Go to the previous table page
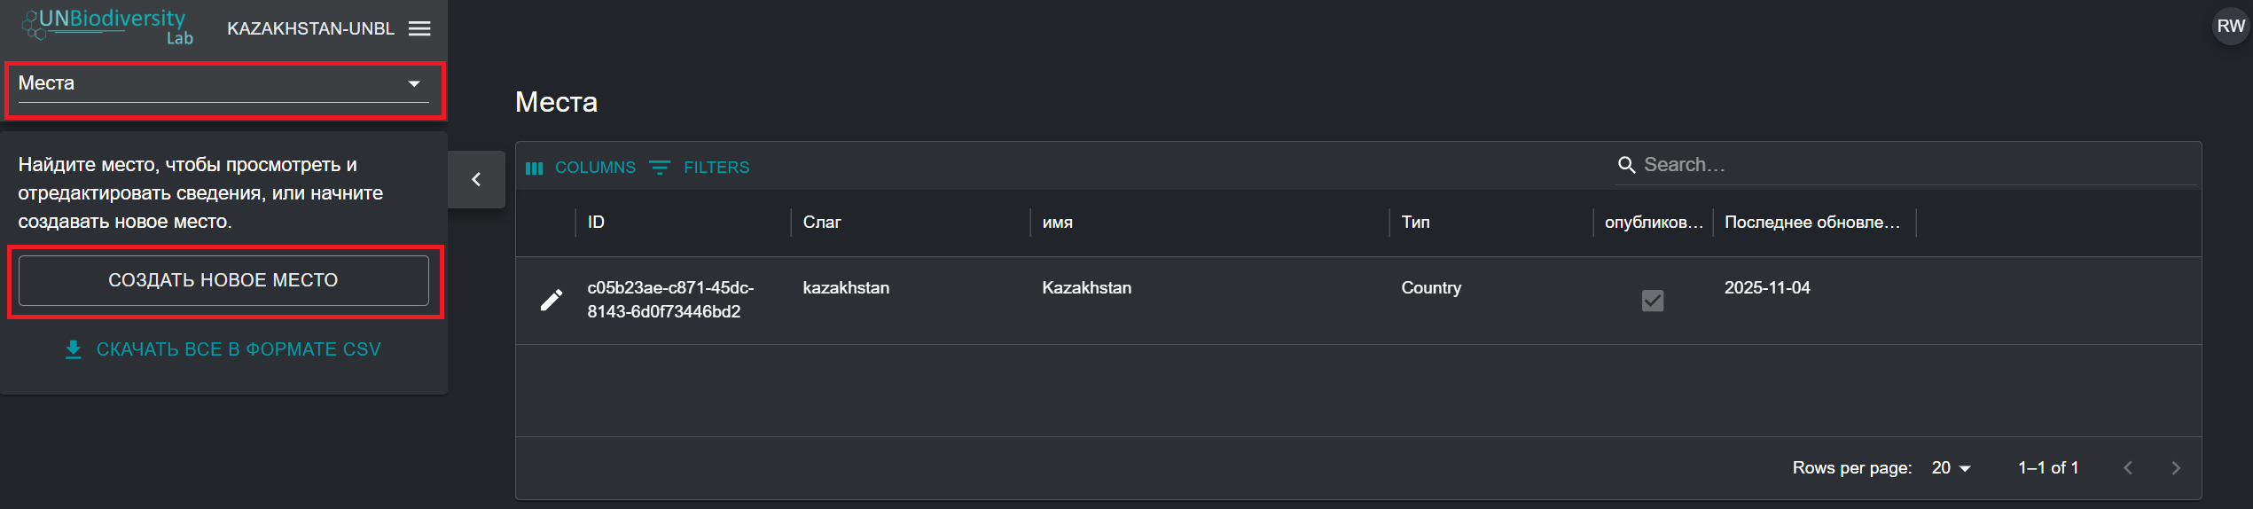2253x509 pixels. click(x=2128, y=467)
